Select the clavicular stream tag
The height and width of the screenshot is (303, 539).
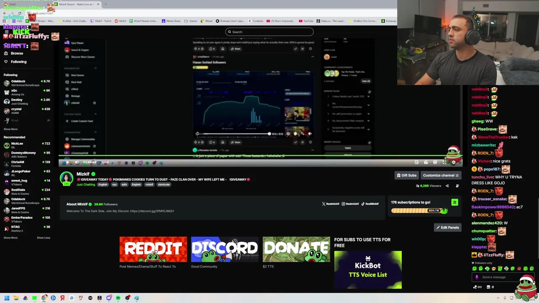coord(164,185)
